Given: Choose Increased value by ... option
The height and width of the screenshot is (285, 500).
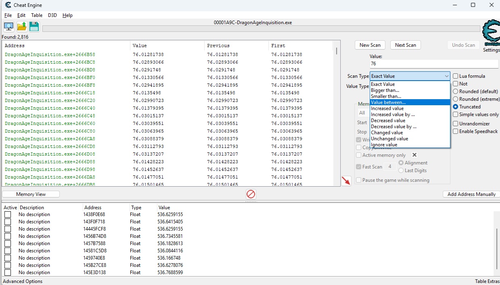Looking at the screenshot, I should [410, 114].
